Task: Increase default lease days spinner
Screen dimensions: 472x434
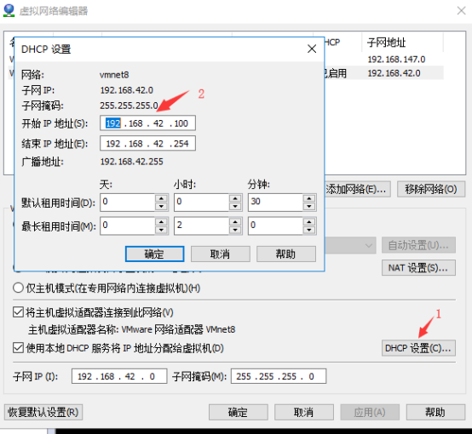Action: click(x=161, y=198)
